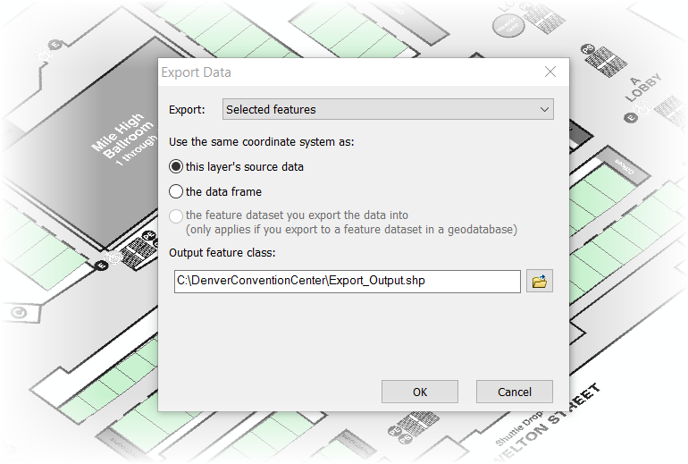Click the Output feature class path field
The width and height of the screenshot is (688, 464).
click(x=347, y=282)
